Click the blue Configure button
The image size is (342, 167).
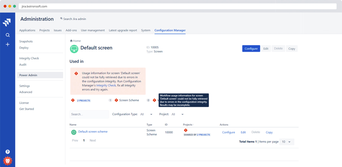(x=251, y=49)
